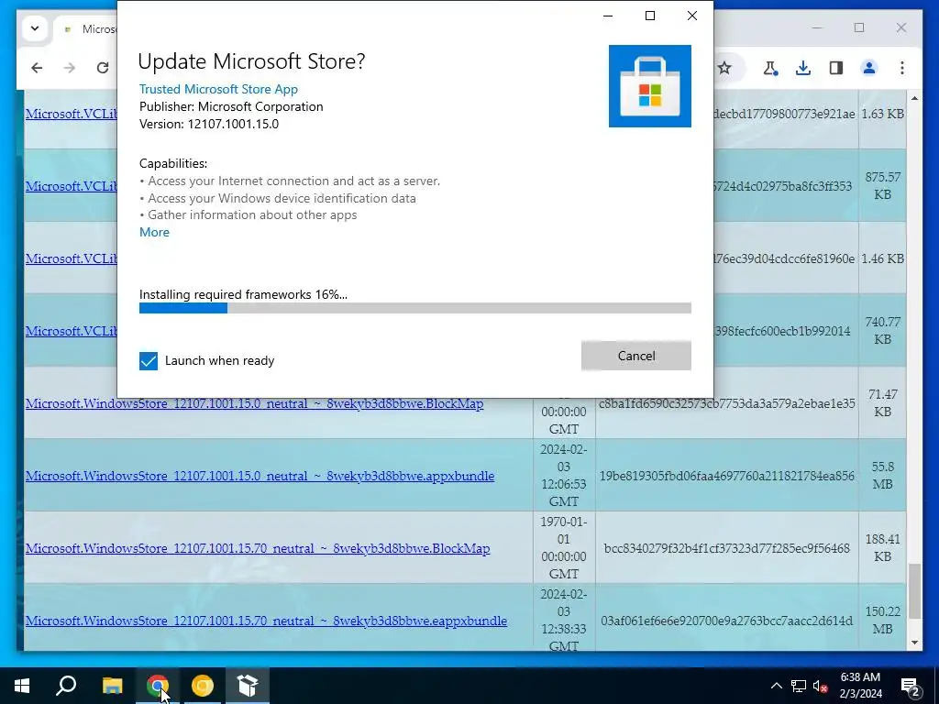This screenshot has height=704, width=939.
Task: Maximize the App Installer window
Action: point(650,16)
